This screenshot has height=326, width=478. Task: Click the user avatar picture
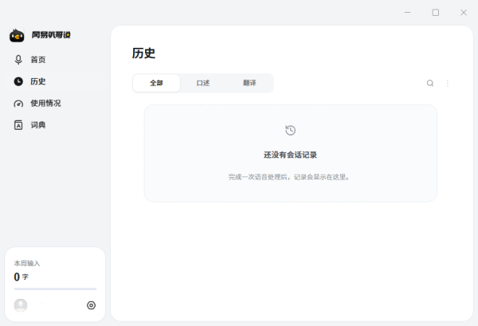pos(21,305)
